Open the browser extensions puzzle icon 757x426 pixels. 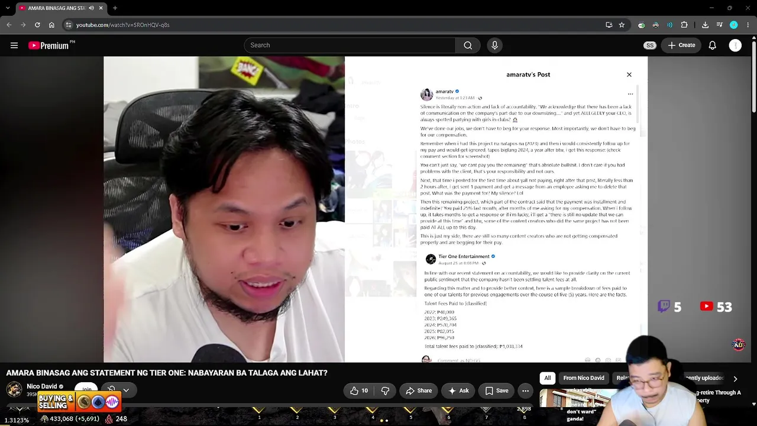point(684,25)
